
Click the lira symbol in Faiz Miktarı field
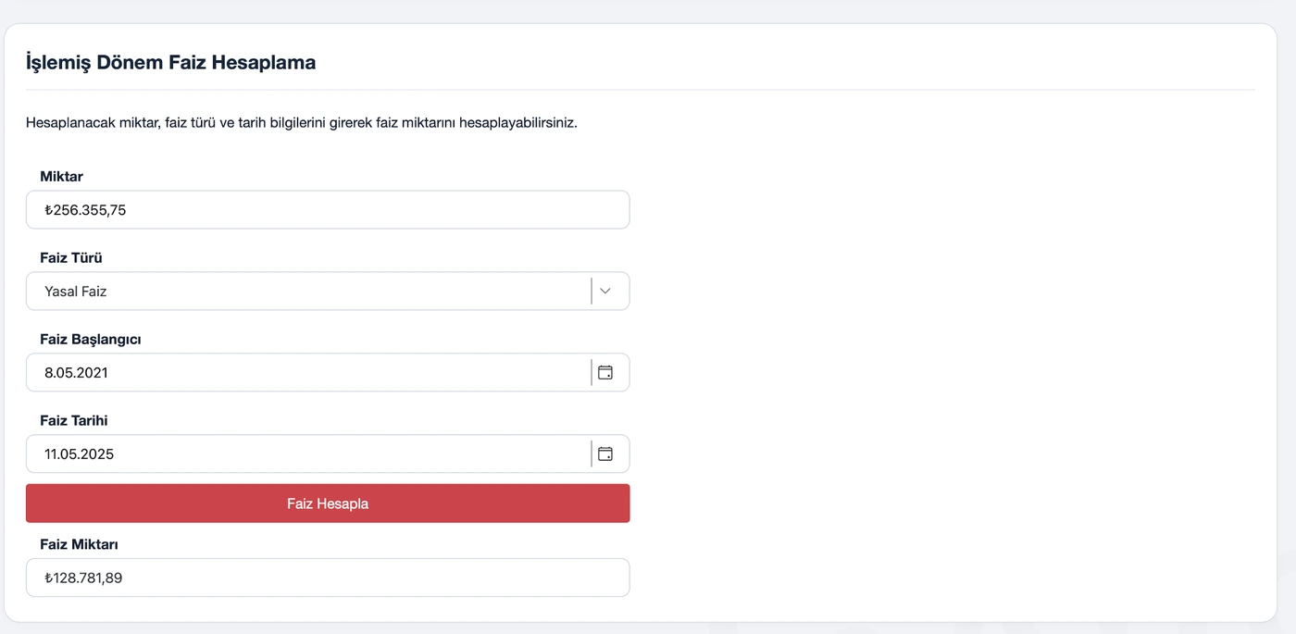pos(48,578)
